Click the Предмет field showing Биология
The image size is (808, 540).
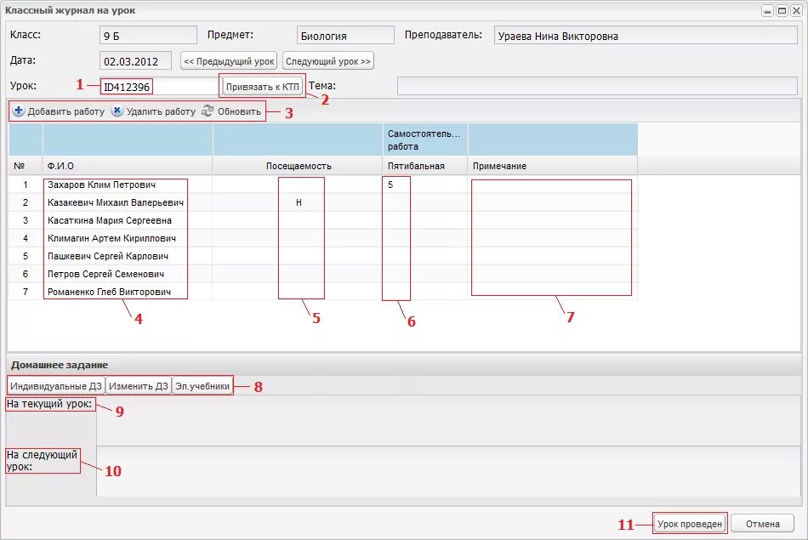tap(345, 36)
